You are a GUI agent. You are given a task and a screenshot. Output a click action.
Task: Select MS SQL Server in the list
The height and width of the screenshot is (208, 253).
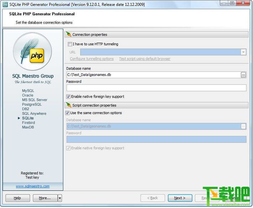click(35, 100)
